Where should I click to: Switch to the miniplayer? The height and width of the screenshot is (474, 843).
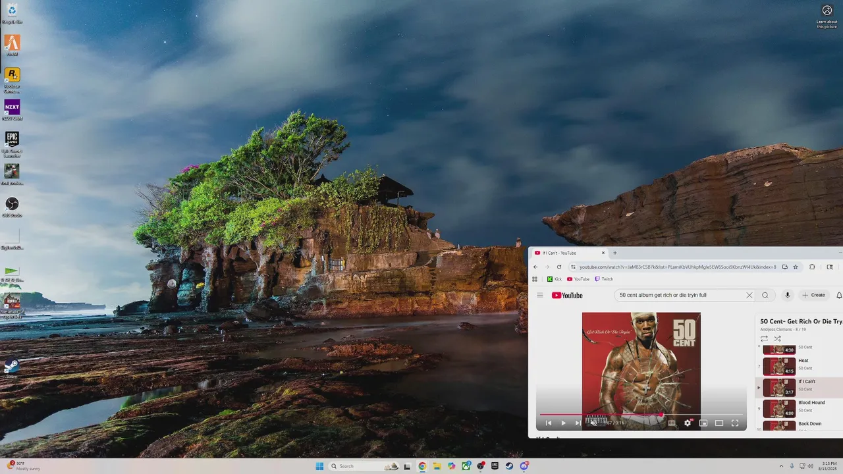[703, 423]
